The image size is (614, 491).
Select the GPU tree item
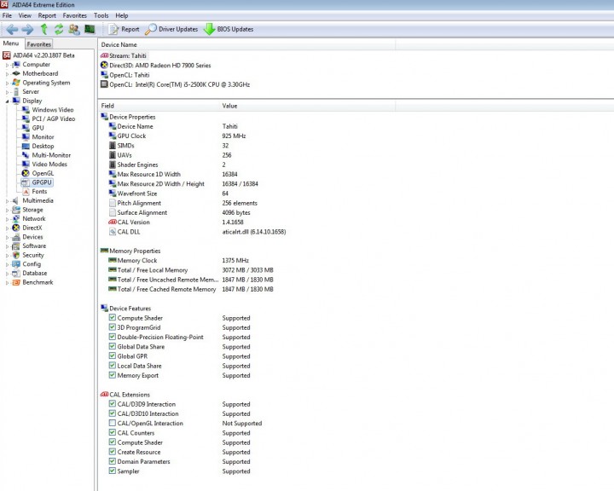38,128
